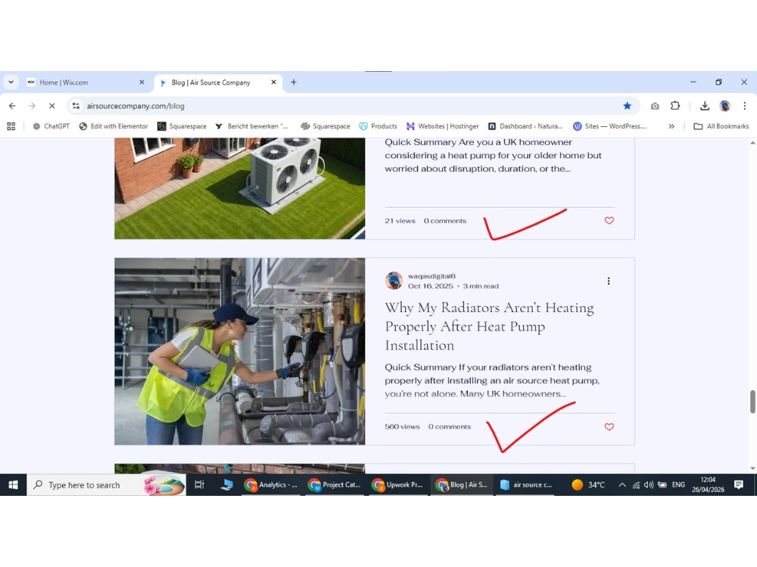The width and height of the screenshot is (757, 567).
Task: Click the taskbar 'Type here to search' box
Action: coord(106,485)
